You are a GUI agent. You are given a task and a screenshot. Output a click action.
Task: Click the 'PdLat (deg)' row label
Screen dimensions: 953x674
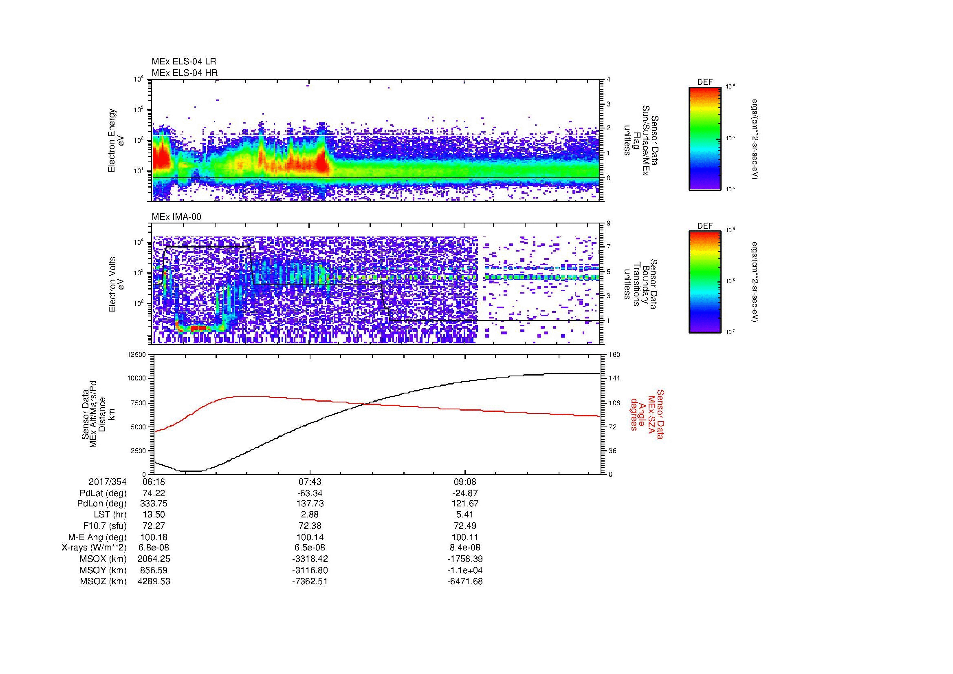coord(103,493)
